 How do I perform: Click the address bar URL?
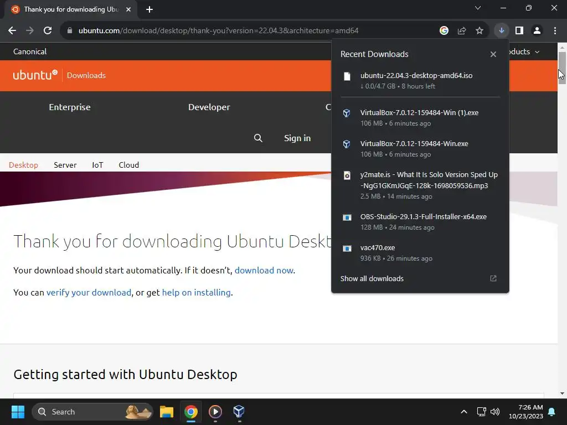pyautogui.click(x=218, y=31)
